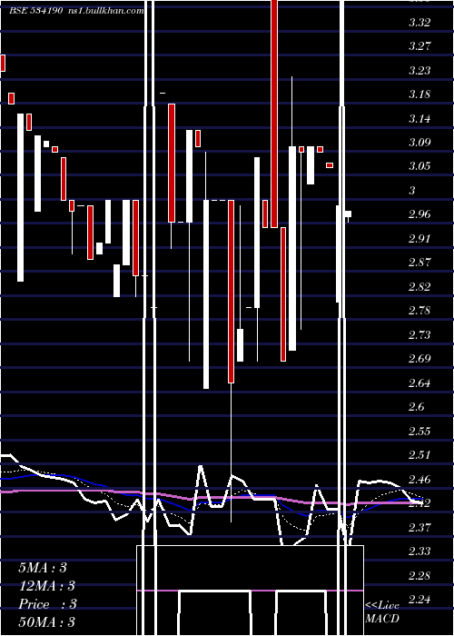Click the 3.05 price axis label
The width and height of the screenshot is (454, 636).
[x=419, y=166]
